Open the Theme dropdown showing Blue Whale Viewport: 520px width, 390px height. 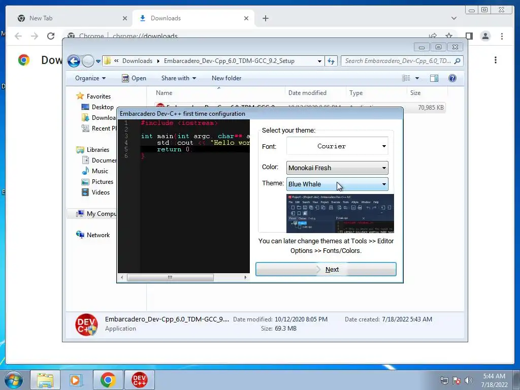[337, 184]
